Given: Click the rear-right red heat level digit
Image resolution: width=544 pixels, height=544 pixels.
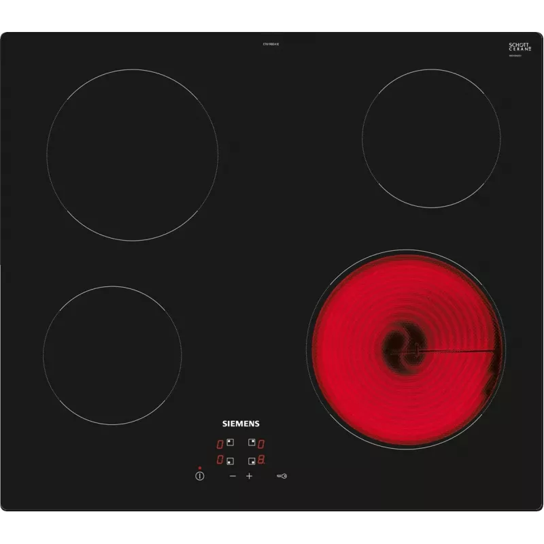Looking at the screenshot, I should pos(261,444).
